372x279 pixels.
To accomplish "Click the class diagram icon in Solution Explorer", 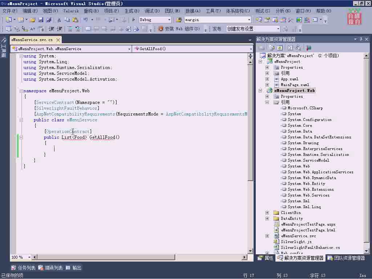I will coord(298,48).
